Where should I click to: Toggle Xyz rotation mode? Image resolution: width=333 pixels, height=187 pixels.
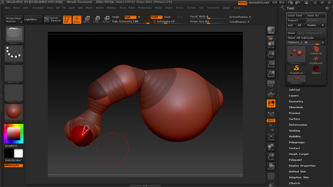(x=271, y=120)
